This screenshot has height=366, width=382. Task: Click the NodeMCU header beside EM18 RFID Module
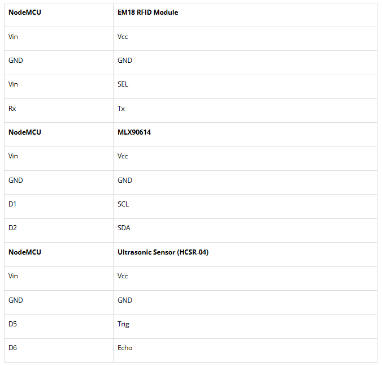click(25, 12)
